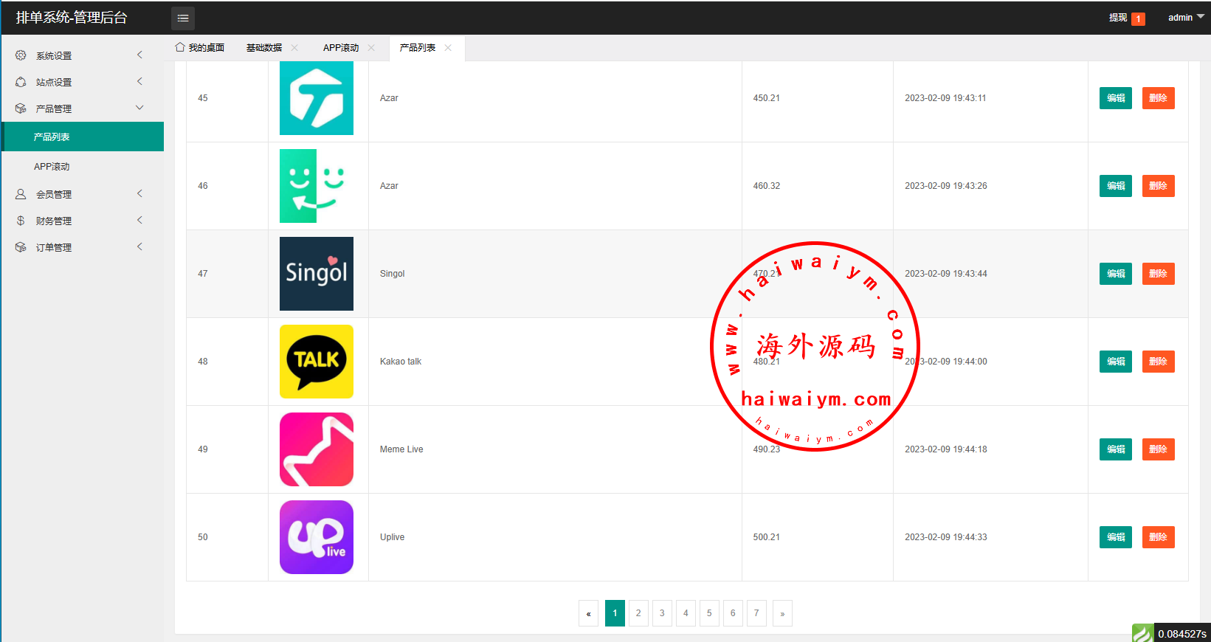Expand 站点设置 using its chevron arrow
This screenshot has height=642, width=1211.
coord(139,81)
